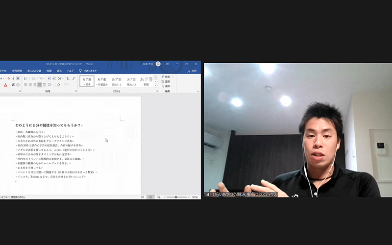Select 行間詰め style
The image size is (392, 245).
pos(102,81)
